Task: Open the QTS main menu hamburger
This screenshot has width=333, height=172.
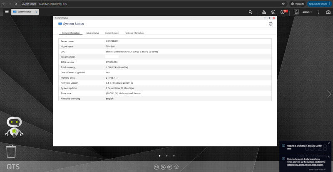Action: (x=7, y=12)
